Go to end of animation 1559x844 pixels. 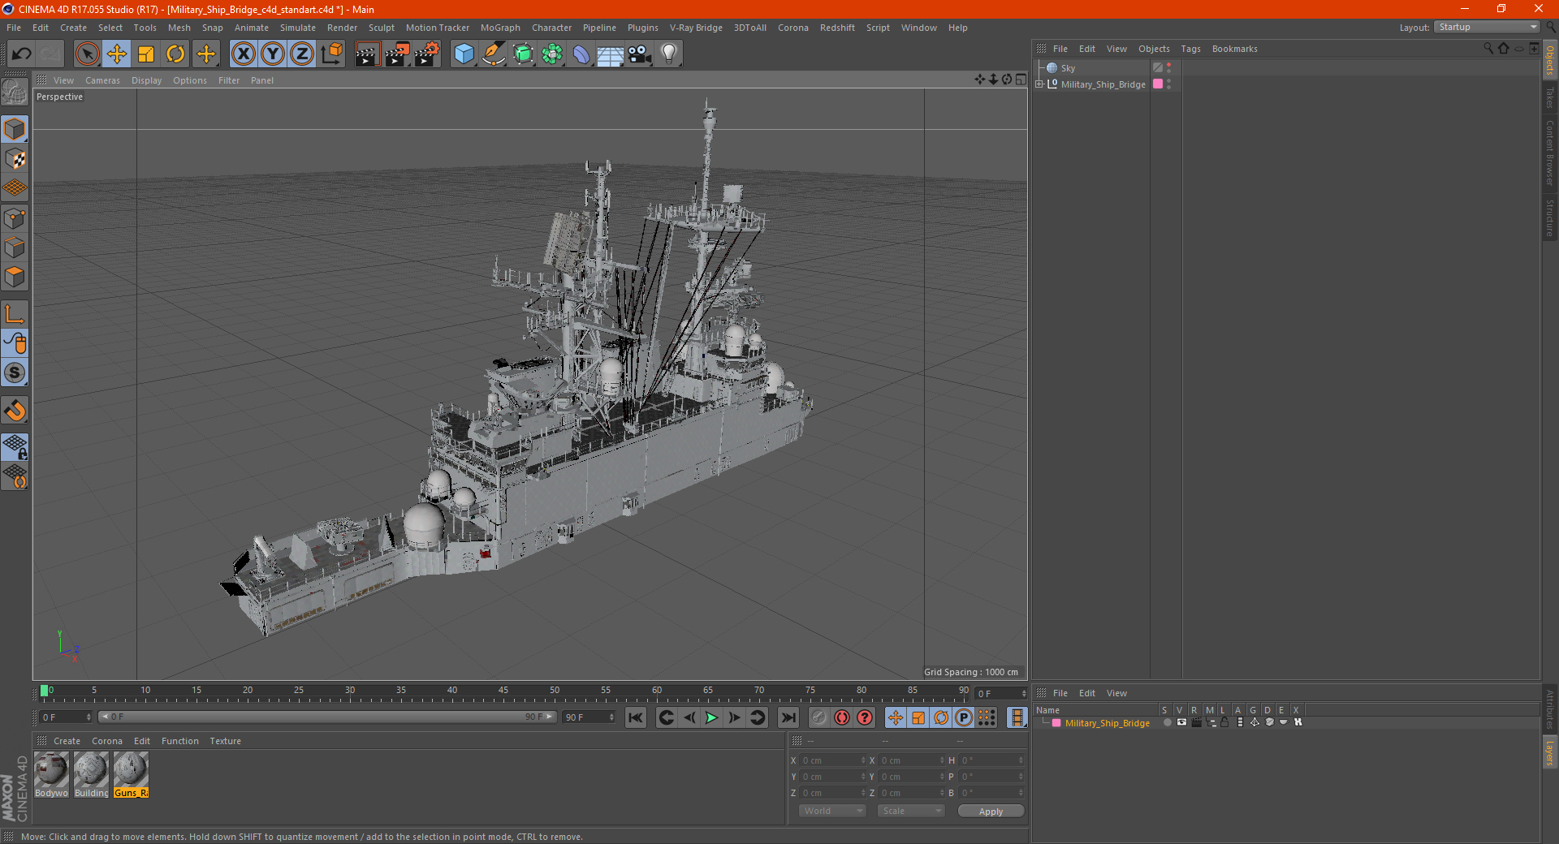[788, 717]
